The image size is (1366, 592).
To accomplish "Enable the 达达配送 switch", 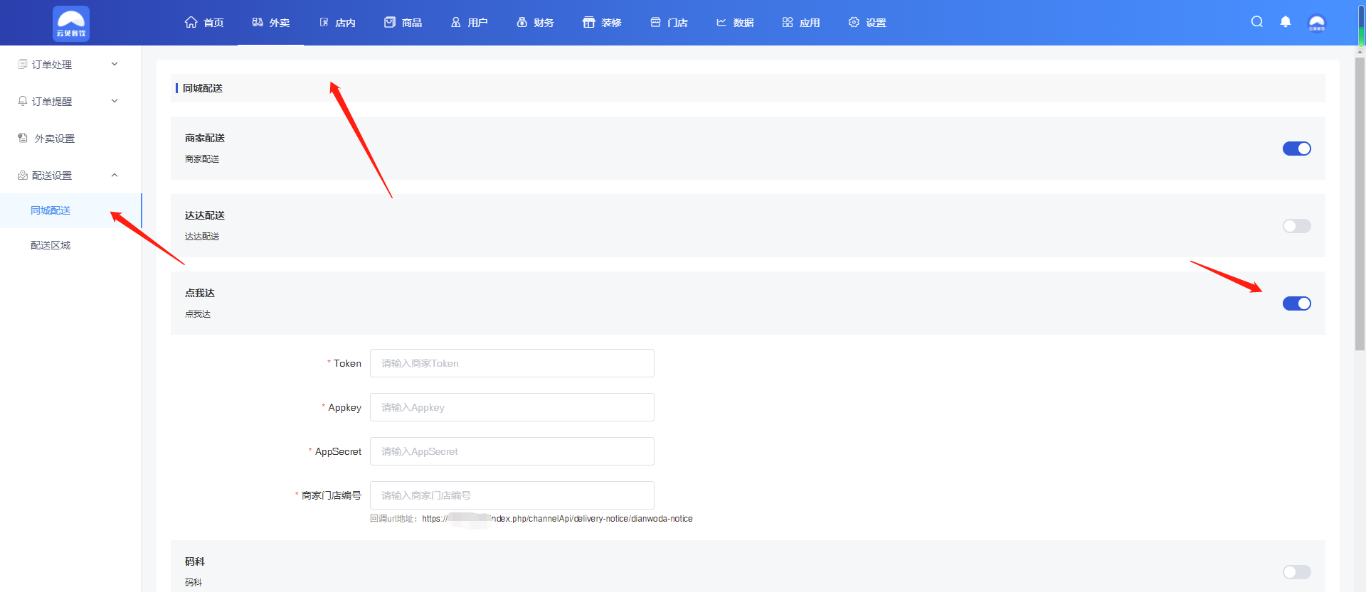I will (x=1296, y=226).
